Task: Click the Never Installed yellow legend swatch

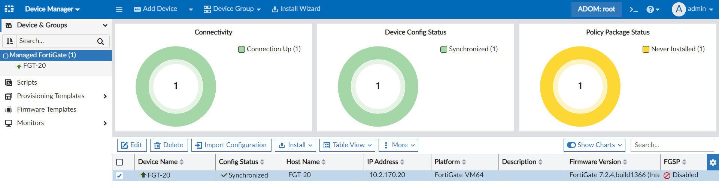Action: pyautogui.click(x=646, y=49)
